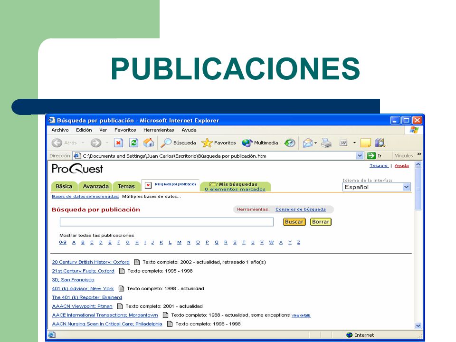Image resolution: width=456 pixels, height=342 pixels.
Task: Print the page with printer icon
Action: click(326, 143)
